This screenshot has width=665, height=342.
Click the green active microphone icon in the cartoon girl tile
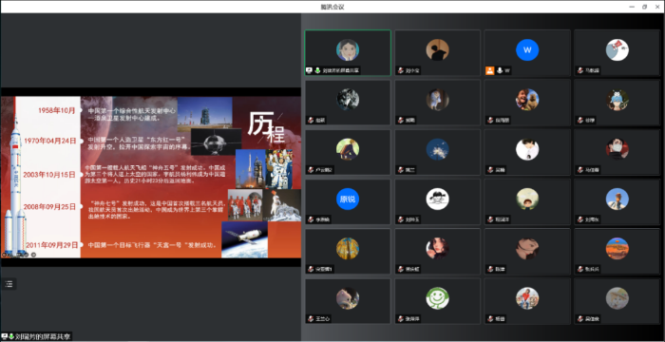click(316, 70)
